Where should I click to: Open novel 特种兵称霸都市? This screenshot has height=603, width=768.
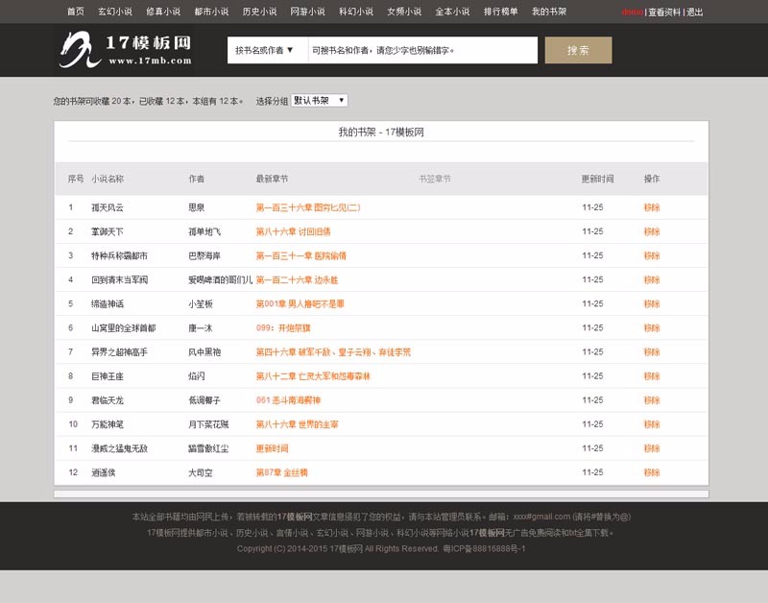coord(119,255)
